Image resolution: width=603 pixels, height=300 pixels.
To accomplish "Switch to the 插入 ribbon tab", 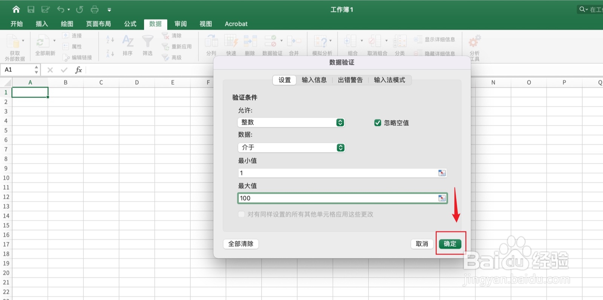I will [x=42, y=24].
